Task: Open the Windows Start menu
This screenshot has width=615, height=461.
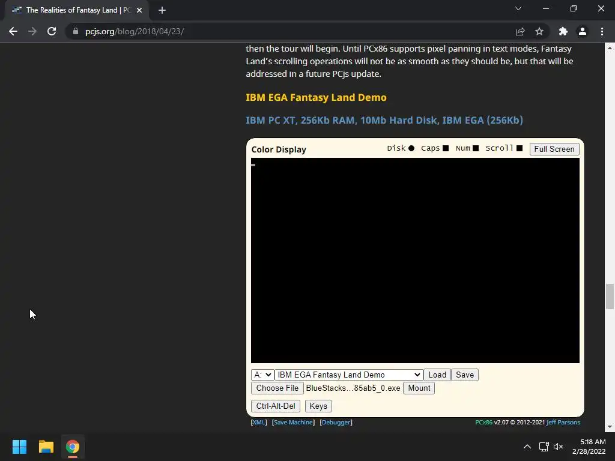Action: tap(19, 447)
